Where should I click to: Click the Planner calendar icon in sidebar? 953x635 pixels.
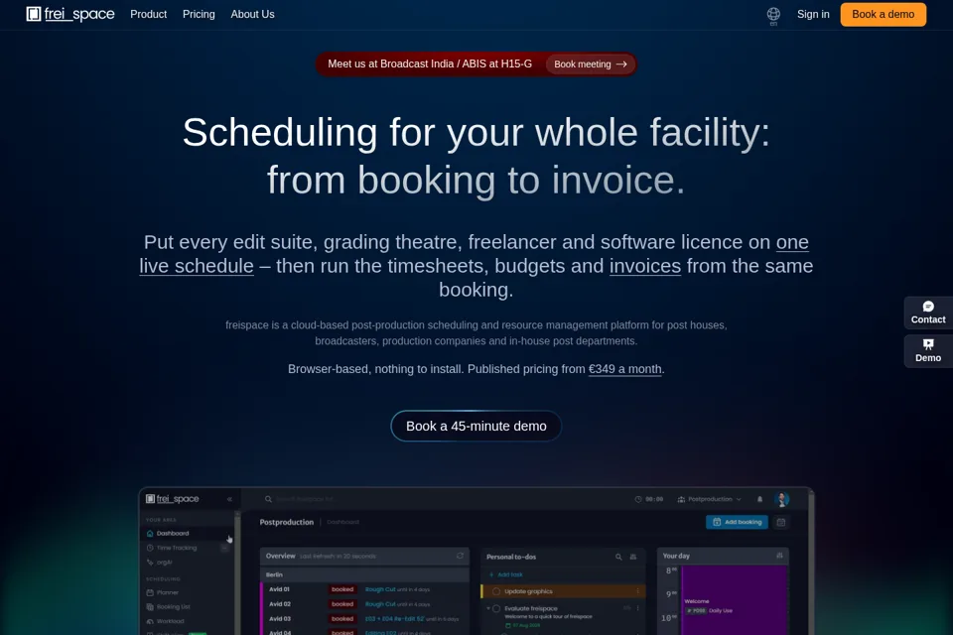tap(150, 592)
